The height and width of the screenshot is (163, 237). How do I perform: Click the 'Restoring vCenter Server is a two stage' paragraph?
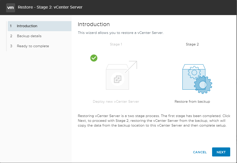[x=154, y=121]
